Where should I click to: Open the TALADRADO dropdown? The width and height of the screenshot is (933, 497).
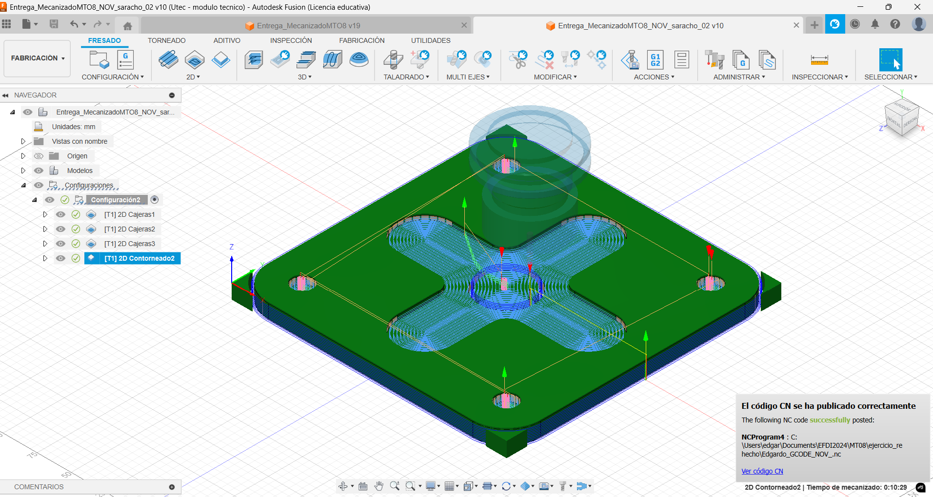click(x=406, y=77)
